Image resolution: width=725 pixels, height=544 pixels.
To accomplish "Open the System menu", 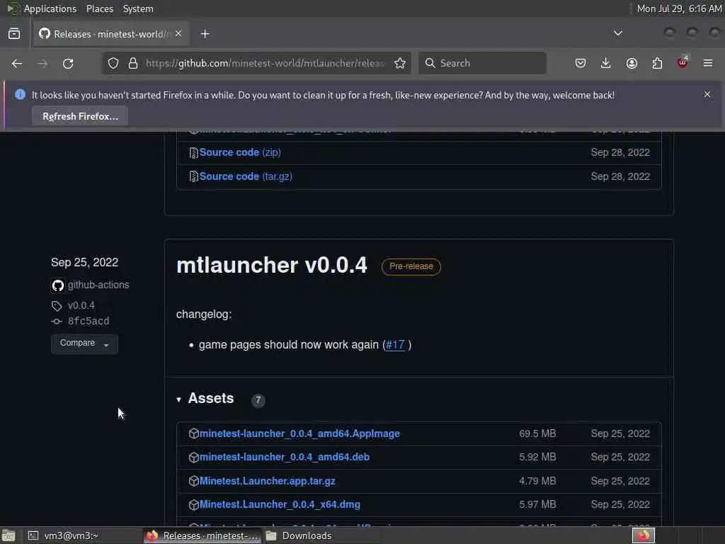I will [x=138, y=8].
